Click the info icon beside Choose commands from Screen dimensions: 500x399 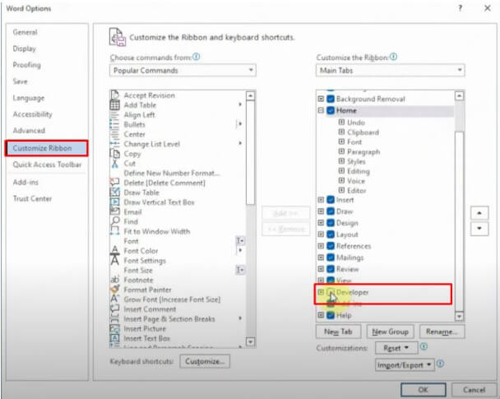pos(197,57)
